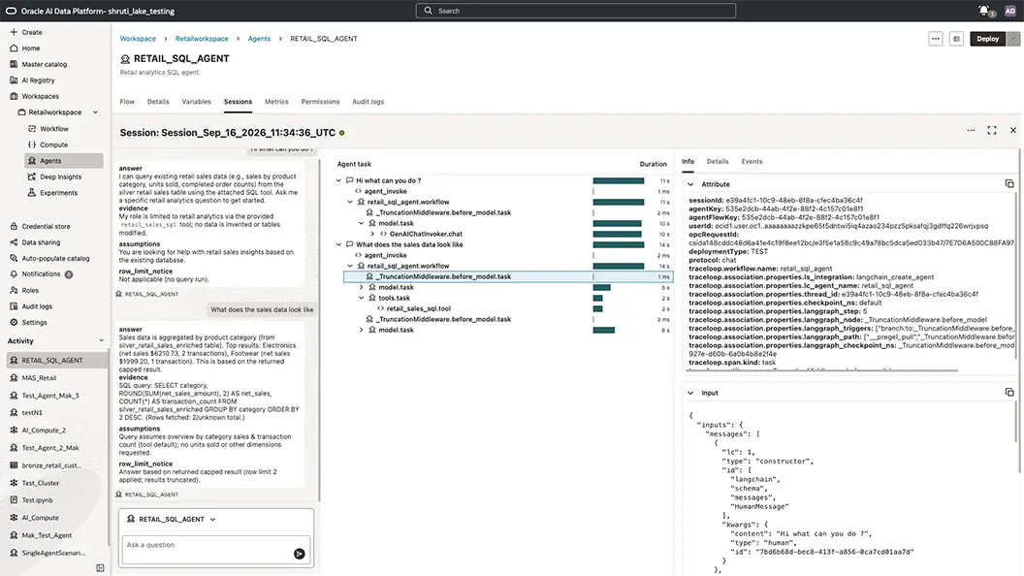Open Notifications in the sidebar

[x=41, y=274]
